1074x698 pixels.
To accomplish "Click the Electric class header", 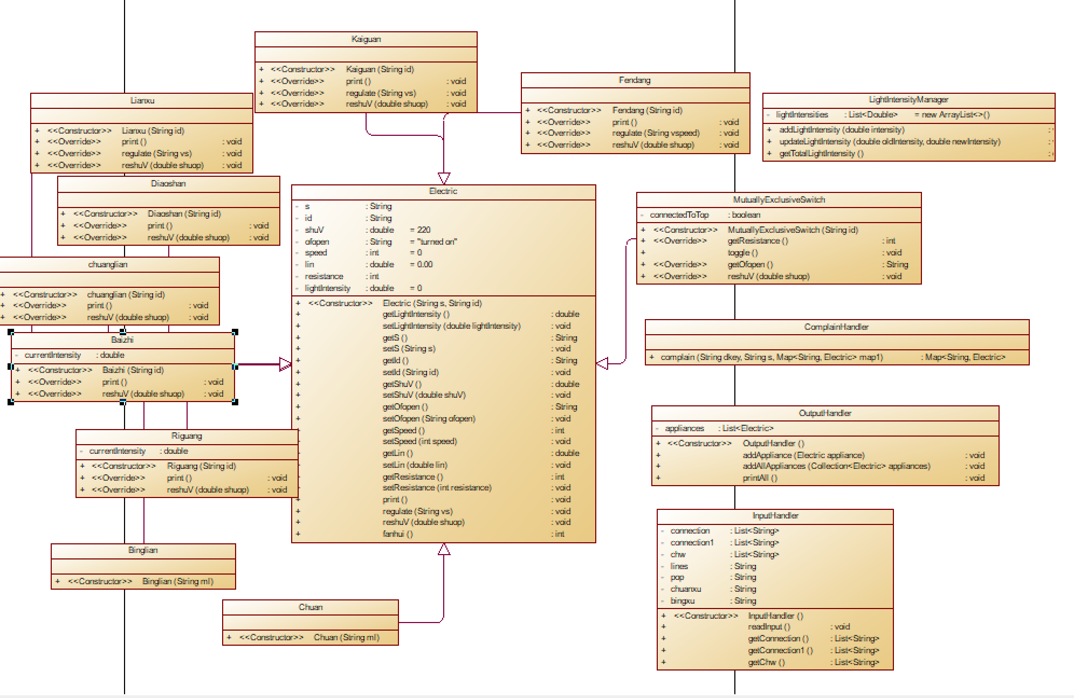I will click(443, 191).
